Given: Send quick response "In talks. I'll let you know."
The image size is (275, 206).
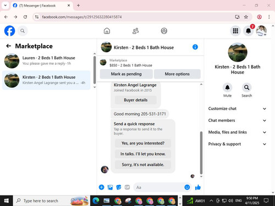Looking at the screenshot, I should 143,154.
